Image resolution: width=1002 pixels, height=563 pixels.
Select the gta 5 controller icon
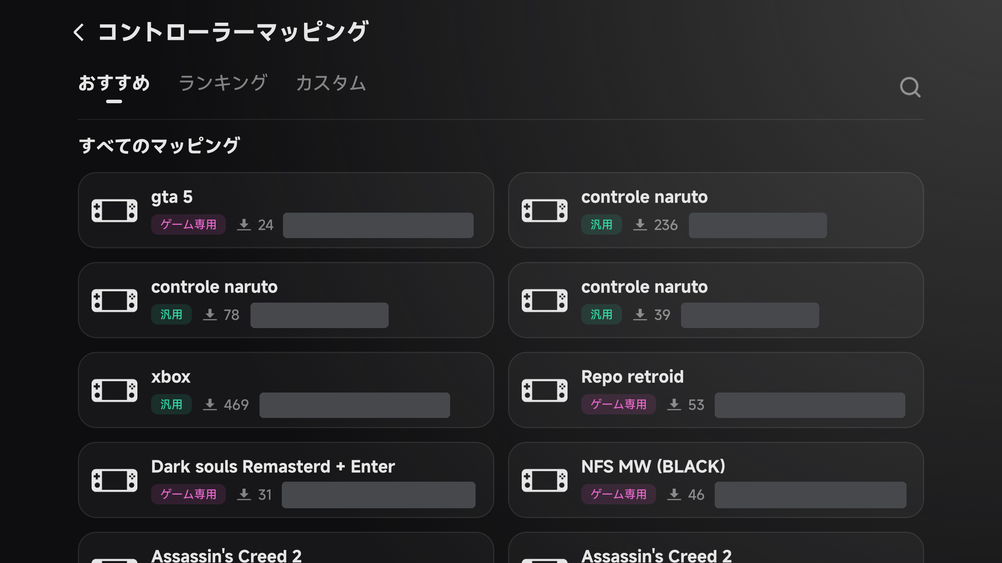(x=114, y=210)
